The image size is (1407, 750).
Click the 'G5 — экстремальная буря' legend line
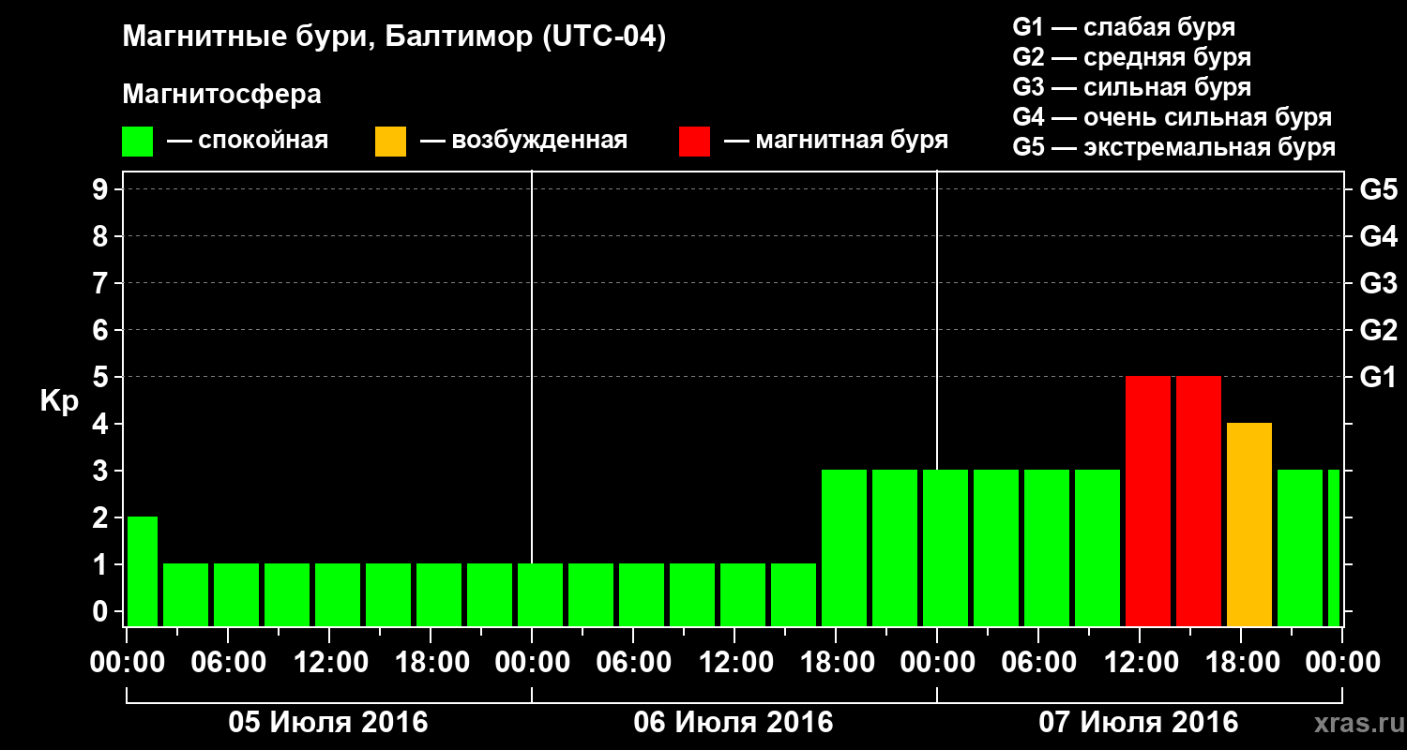click(x=1173, y=147)
